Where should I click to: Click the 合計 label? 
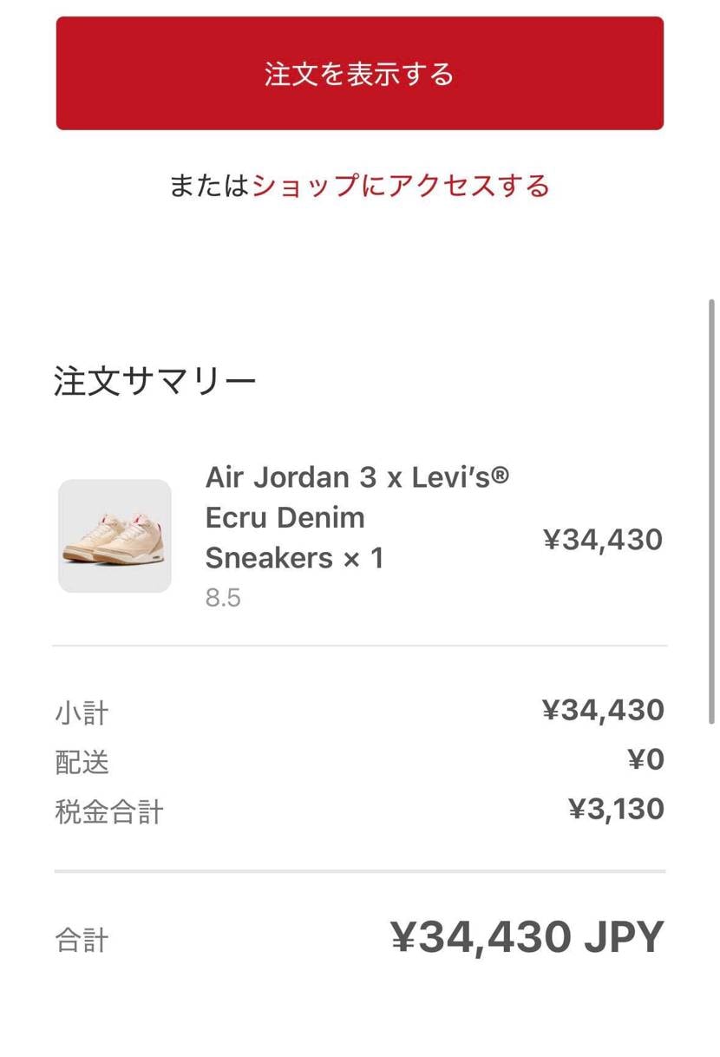pyautogui.click(x=82, y=941)
